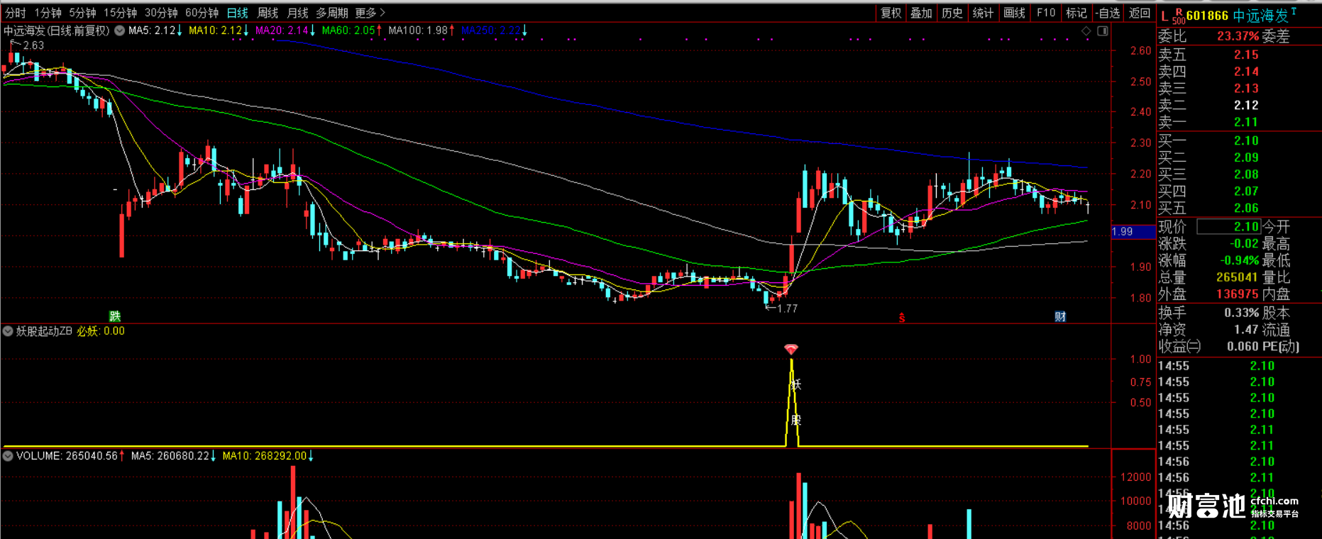This screenshot has width=1322, height=539.
Task: Click the R 500 margin badge
Action: click(x=1179, y=16)
